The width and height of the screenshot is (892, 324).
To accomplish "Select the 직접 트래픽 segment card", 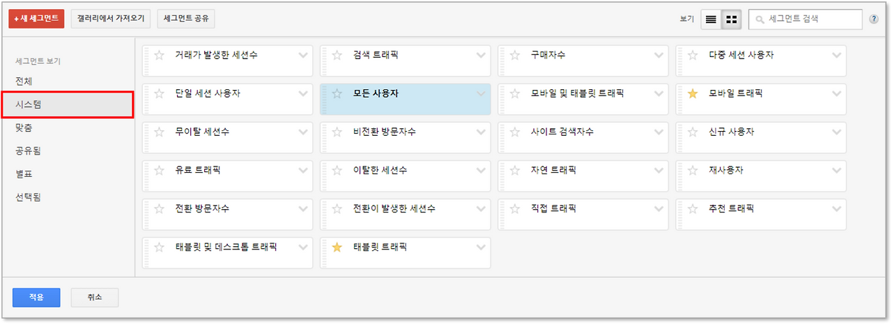I will click(x=583, y=214).
